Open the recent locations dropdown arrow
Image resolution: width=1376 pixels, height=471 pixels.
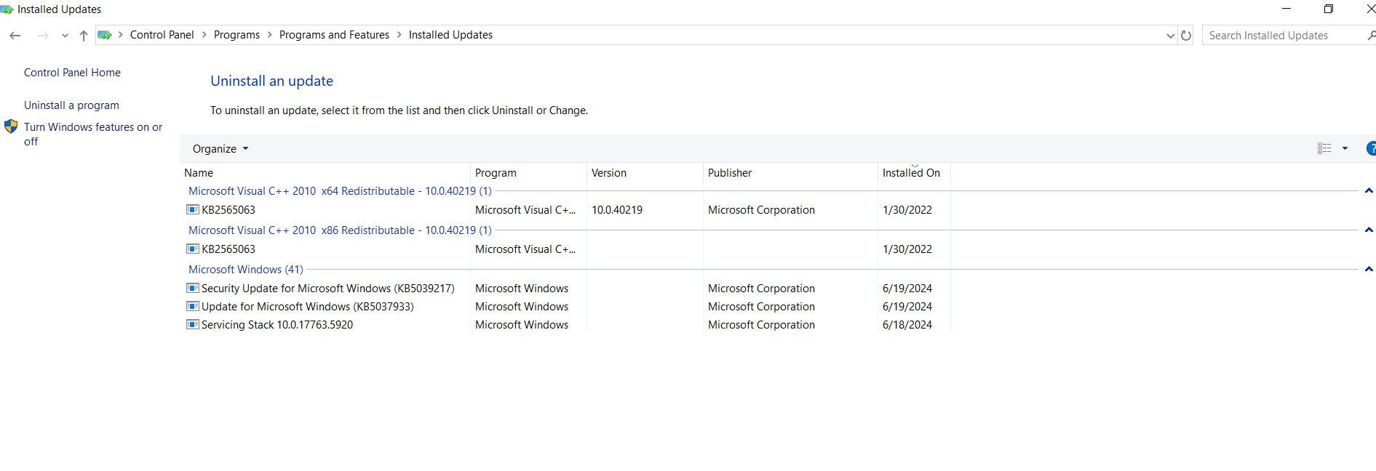[65, 36]
